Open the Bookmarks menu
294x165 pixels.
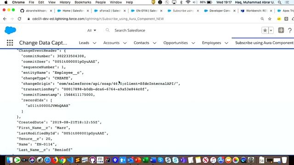[x=83, y=2]
